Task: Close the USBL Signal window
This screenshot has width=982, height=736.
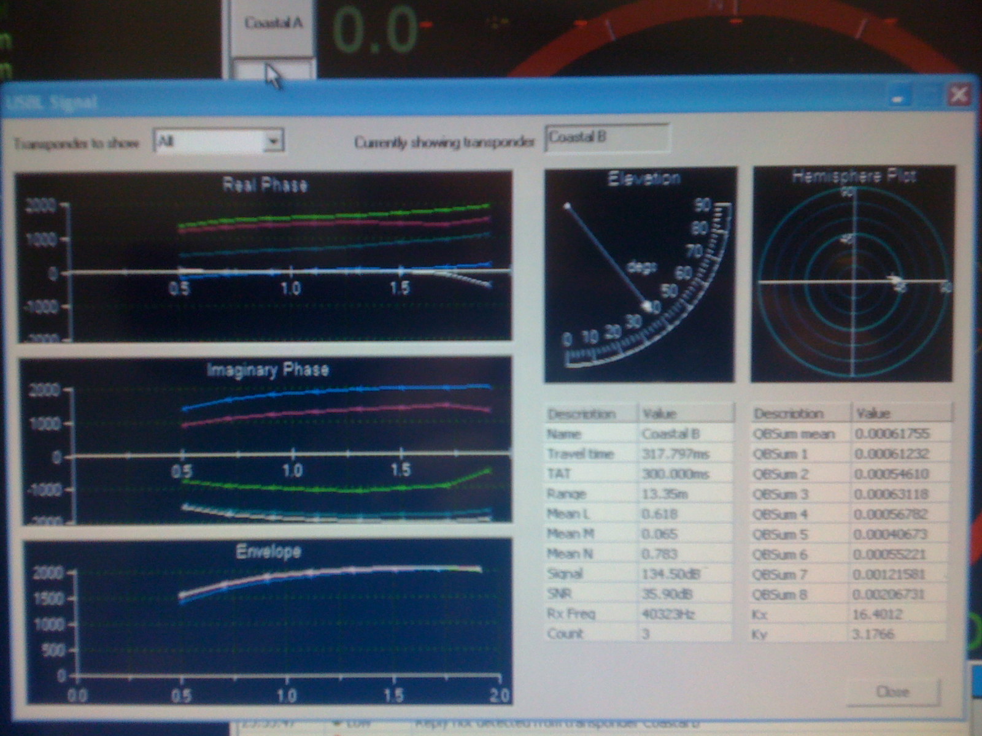Action: tap(959, 95)
